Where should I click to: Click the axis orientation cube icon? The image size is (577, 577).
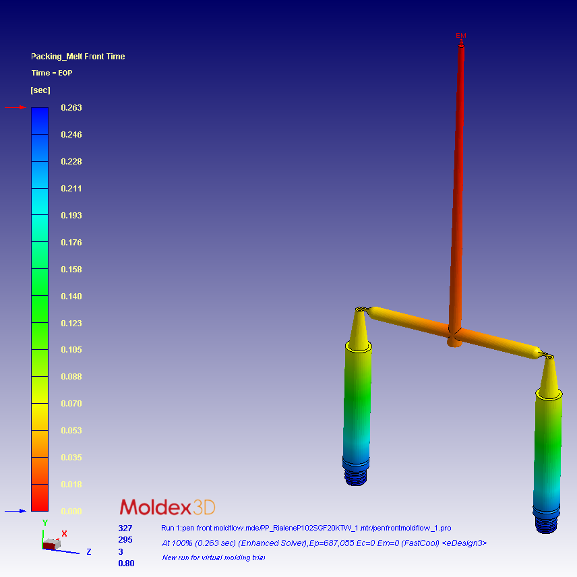click(x=51, y=544)
